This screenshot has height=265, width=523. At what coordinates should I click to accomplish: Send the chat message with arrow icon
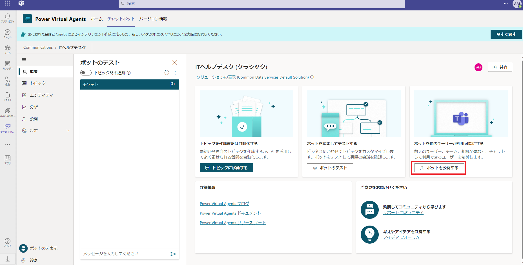point(173,254)
